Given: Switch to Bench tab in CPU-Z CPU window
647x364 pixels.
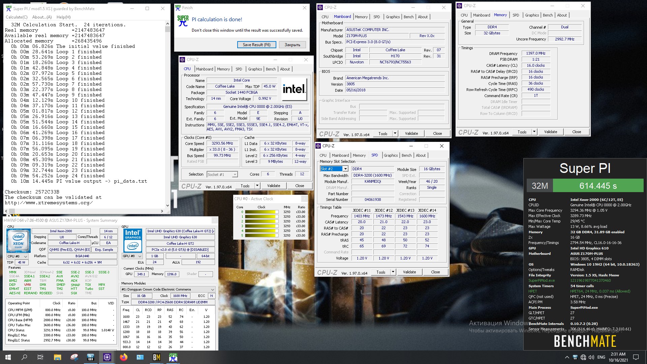Looking at the screenshot, I should click(x=271, y=69).
